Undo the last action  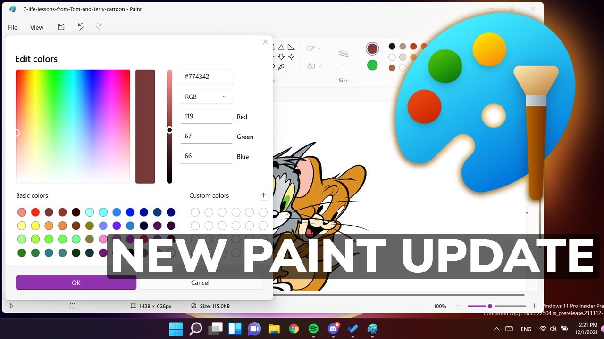tap(81, 27)
